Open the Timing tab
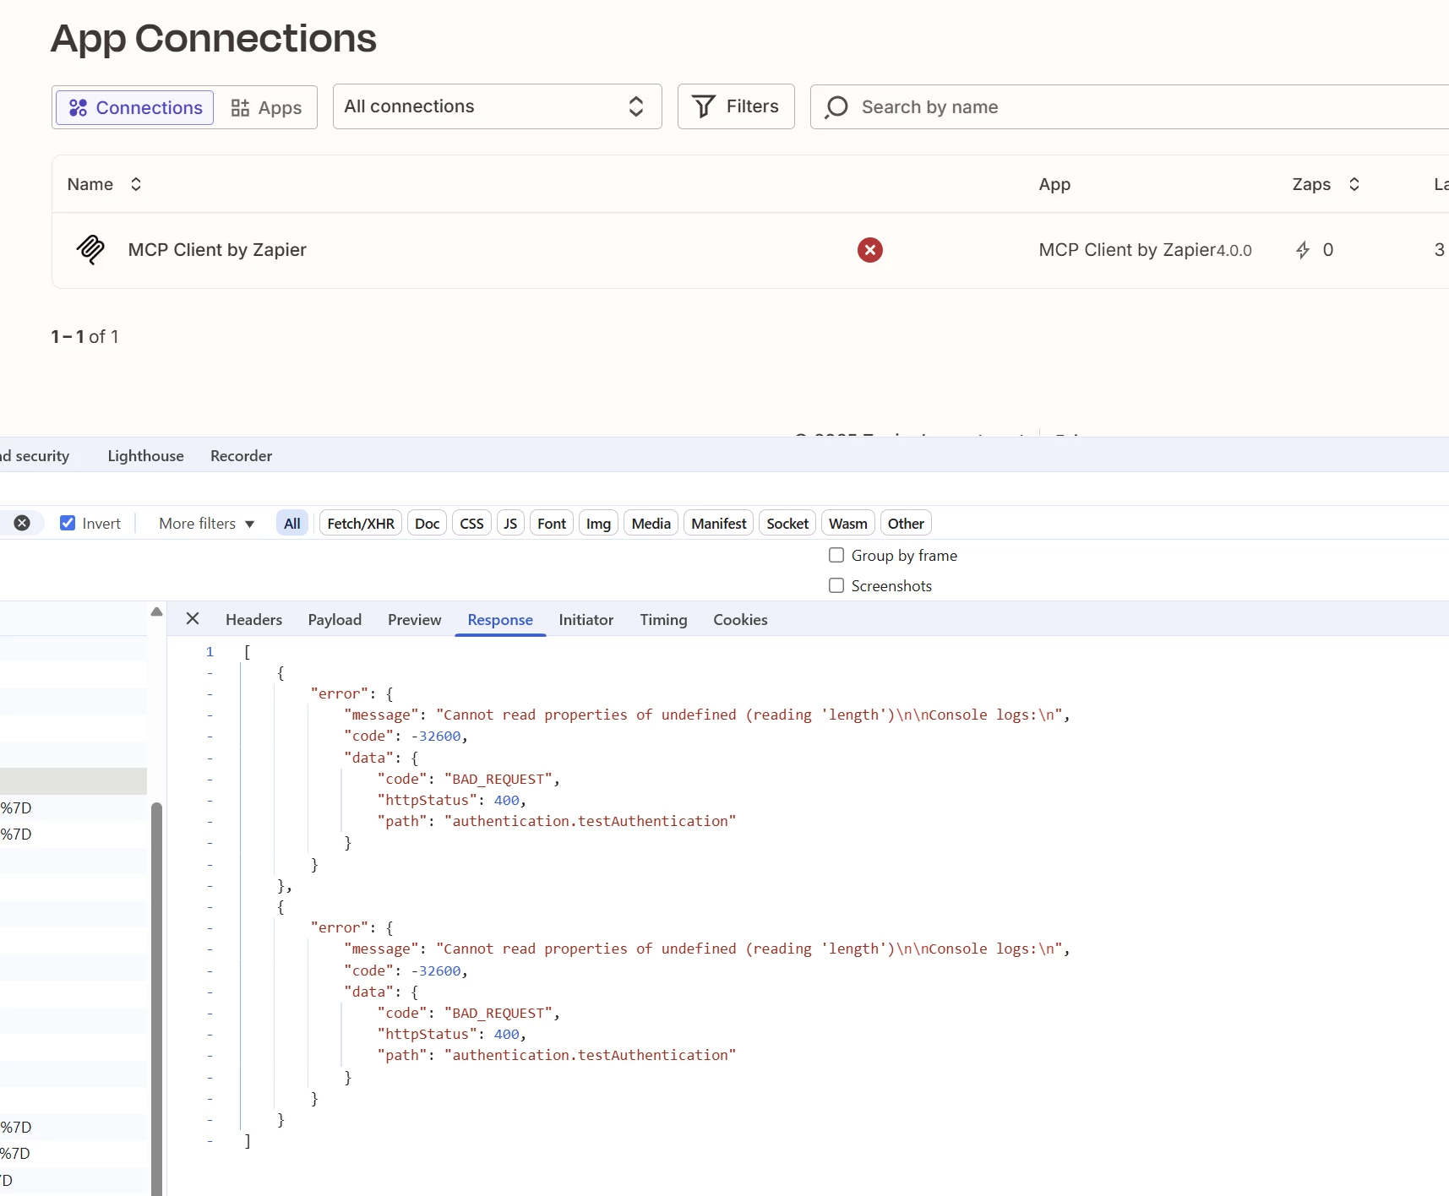Viewport: 1449px width, 1196px height. [x=663, y=620]
